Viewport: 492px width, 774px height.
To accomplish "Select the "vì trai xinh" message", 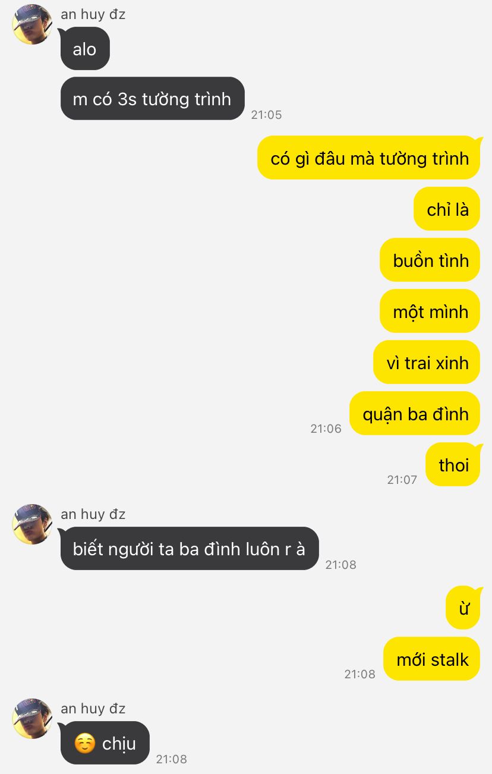I will pos(427,363).
